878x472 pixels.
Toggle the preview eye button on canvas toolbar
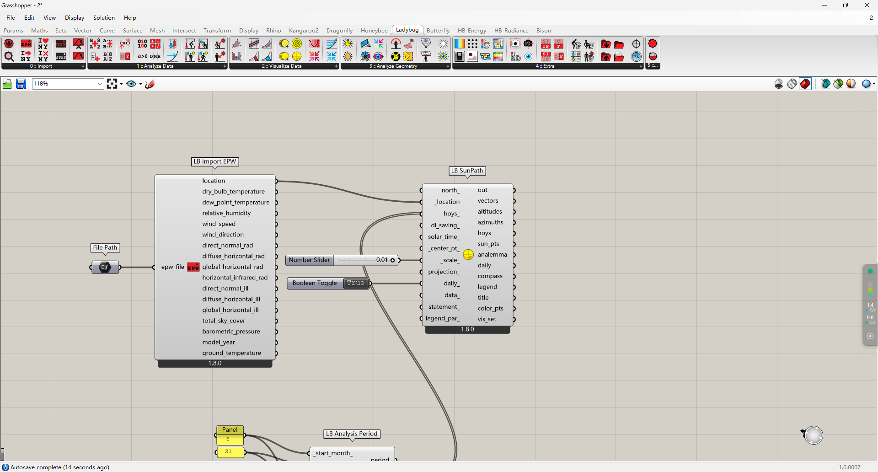tap(131, 84)
